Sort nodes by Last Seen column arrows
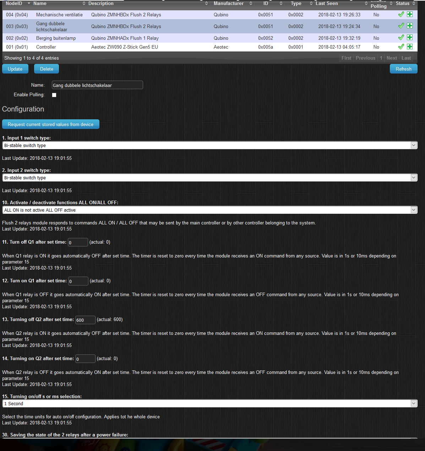The width and height of the screenshot is (425, 451). pyautogui.click(x=367, y=3)
